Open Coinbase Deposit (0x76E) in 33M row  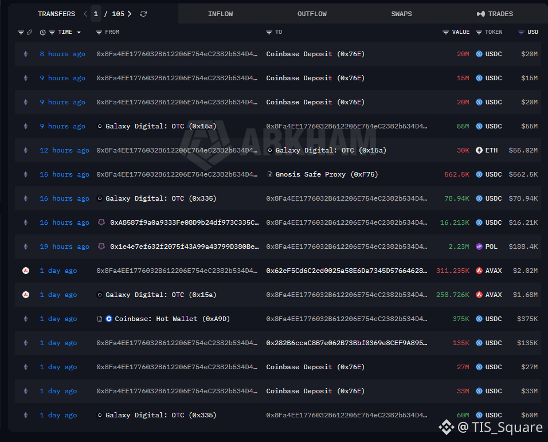pos(315,392)
